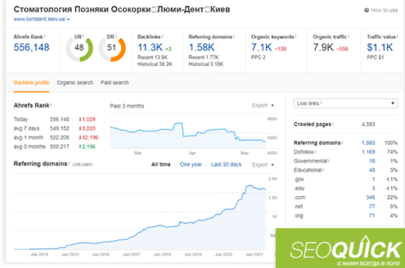This screenshot has height=268, width=405.
Task: Click the How to use help icon
Action: point(367,10)
